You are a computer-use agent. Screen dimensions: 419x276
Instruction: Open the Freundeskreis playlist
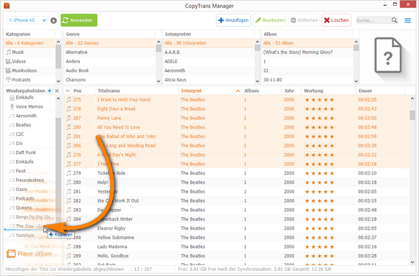coord(30,181)
